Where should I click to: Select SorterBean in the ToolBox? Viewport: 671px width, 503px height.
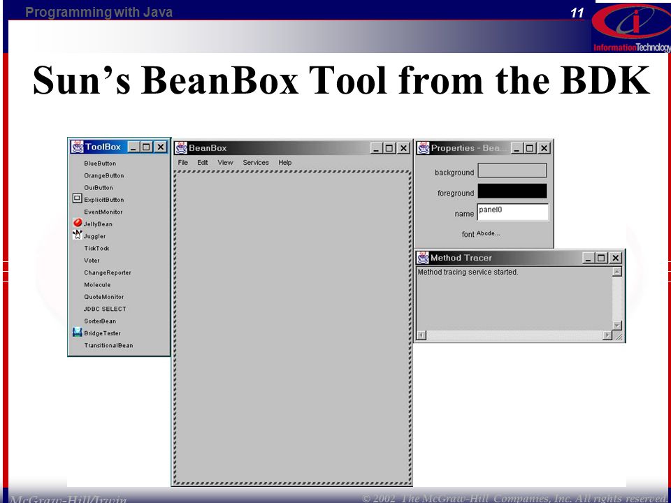tap(100, 321)
